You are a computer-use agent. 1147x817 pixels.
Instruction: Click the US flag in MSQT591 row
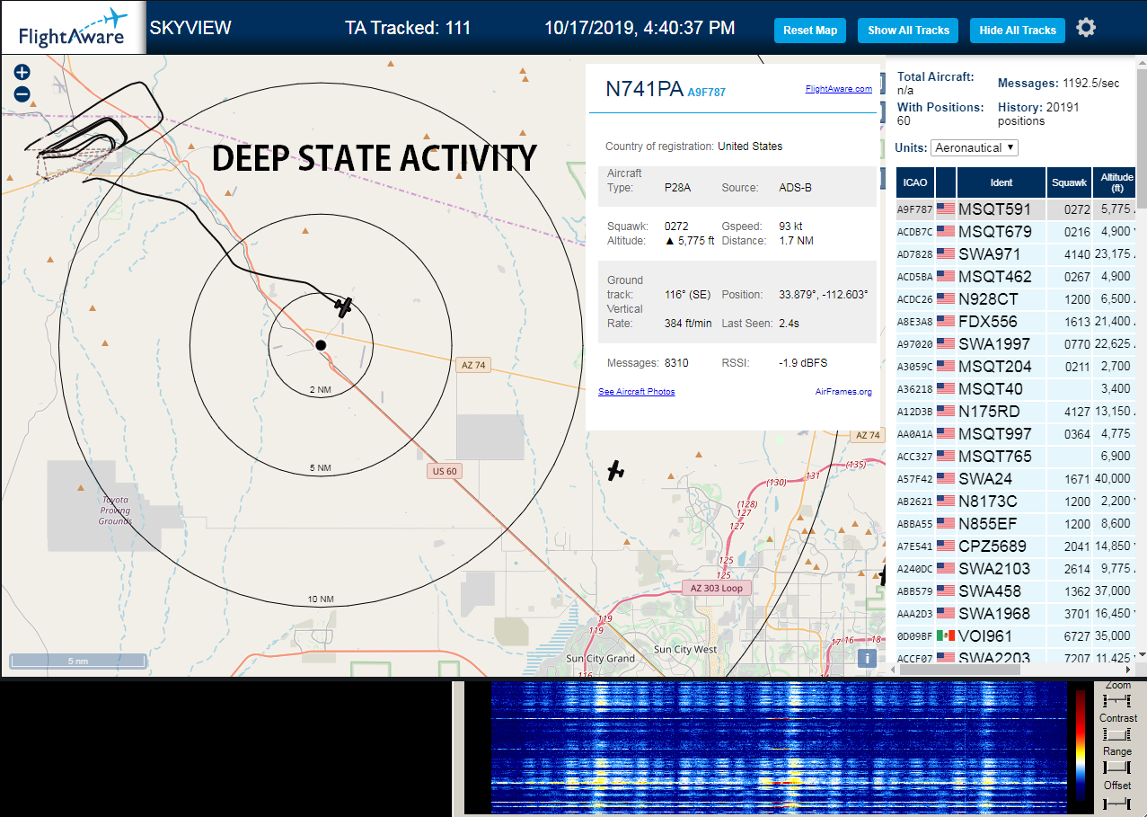946,209
